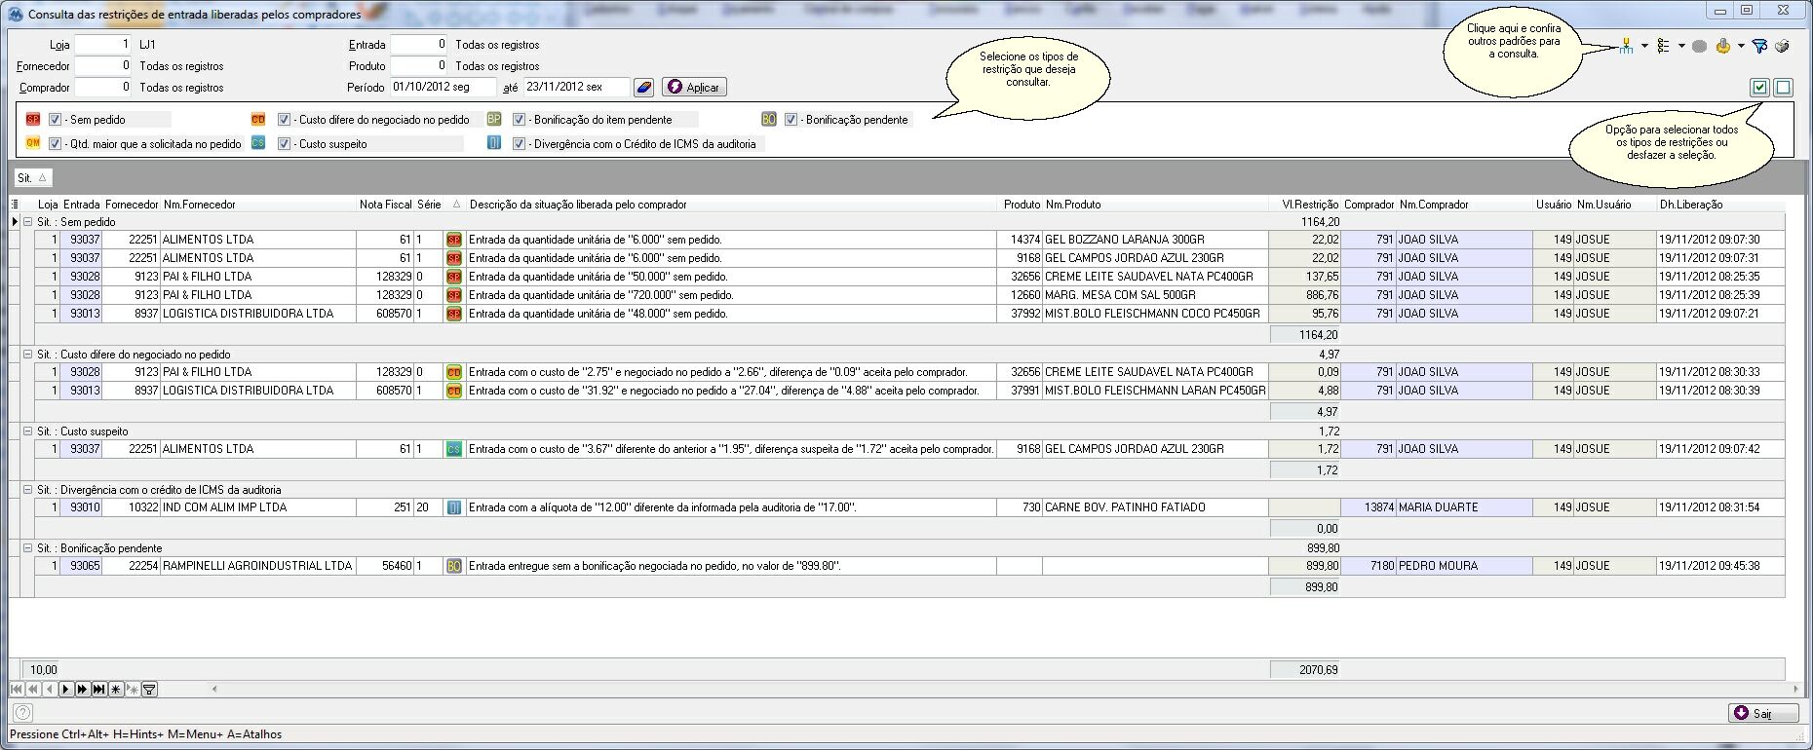Click BO icon in RAMPINELLI AGROINDUSTRIAL row
This screenshot has height=750, width=1813.
(454, 566)
